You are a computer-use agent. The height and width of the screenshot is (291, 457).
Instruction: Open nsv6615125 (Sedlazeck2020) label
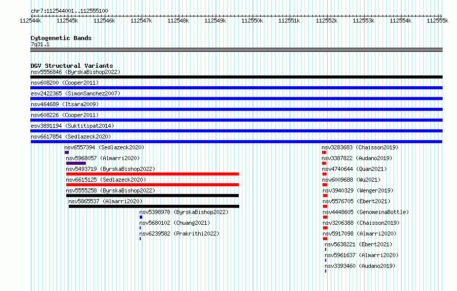(x=106, y=180)
